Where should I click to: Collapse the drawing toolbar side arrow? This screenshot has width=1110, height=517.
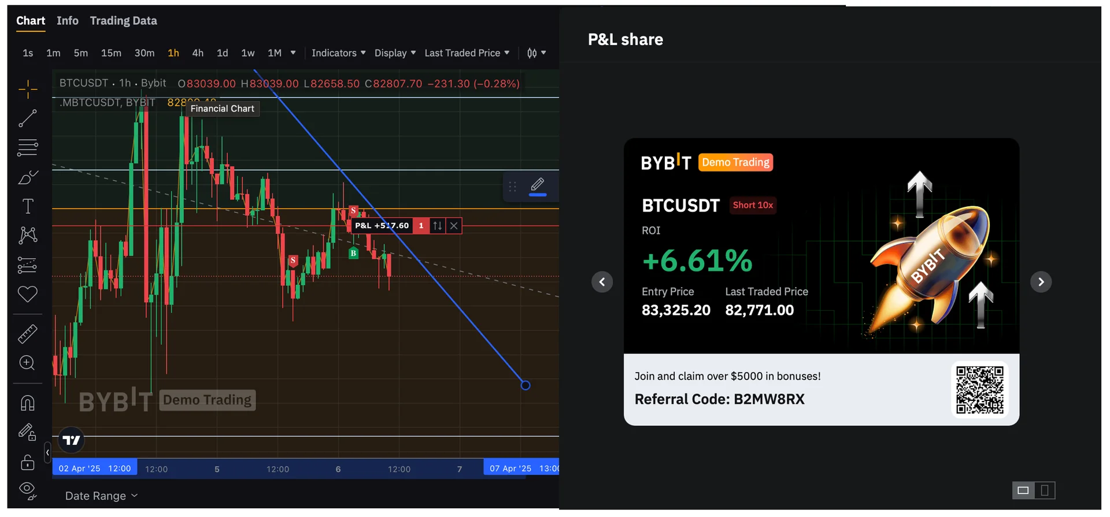[47, 453]
